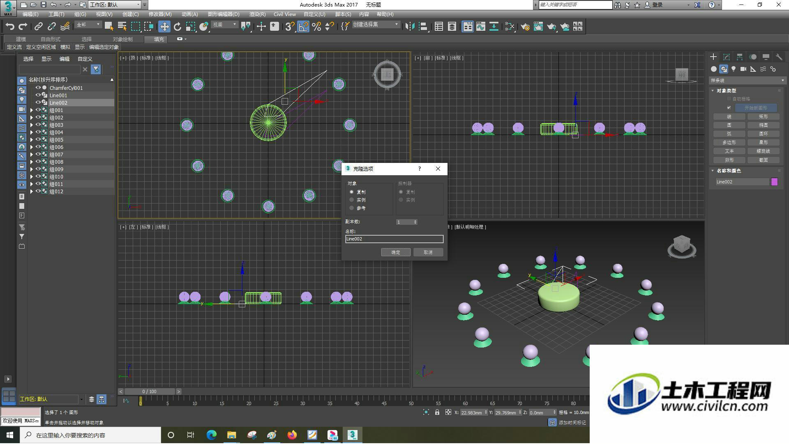Screen dimensions: 789x444
Task: Open the Curve Editor icon
Action: pyautogui.click(x=481, y=27)
